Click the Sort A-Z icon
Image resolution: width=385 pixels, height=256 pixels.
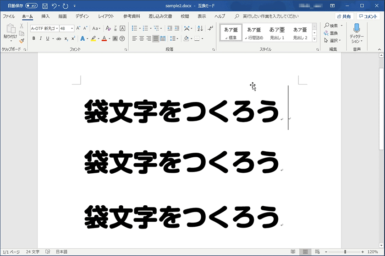200,28
